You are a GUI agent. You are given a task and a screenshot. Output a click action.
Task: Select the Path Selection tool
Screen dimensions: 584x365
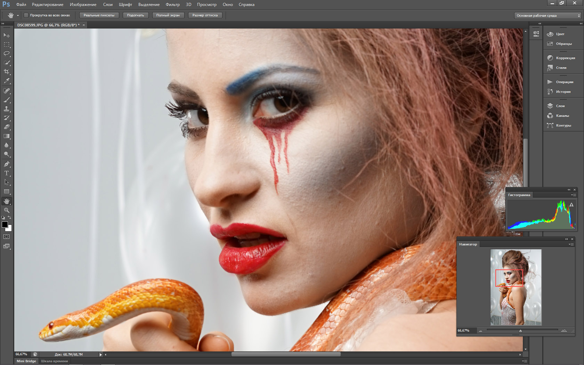[x=7, y=182]
